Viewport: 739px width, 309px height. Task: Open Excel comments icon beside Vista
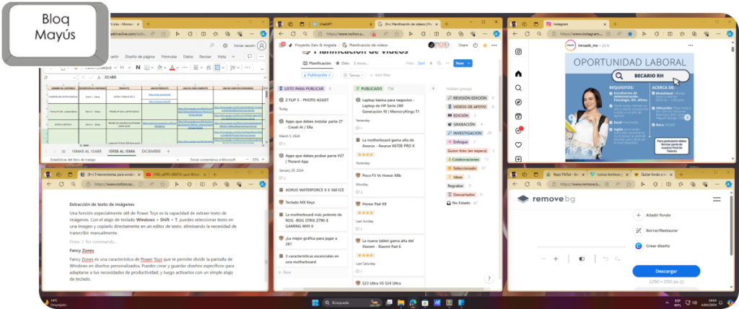click(250, 56)
